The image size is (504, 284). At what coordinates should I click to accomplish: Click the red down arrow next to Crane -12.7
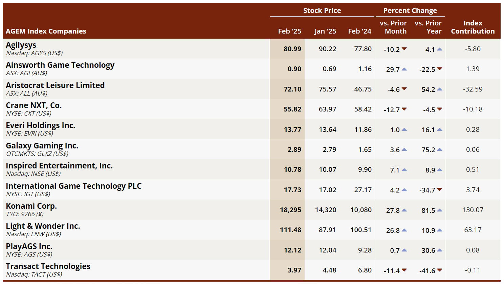[x=404, y=109]
